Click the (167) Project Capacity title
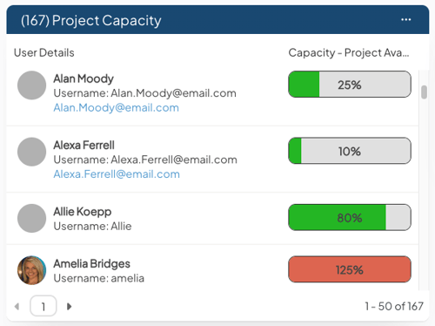The width and height of the screenshot is (435, 326). click(x=91, y=21)
